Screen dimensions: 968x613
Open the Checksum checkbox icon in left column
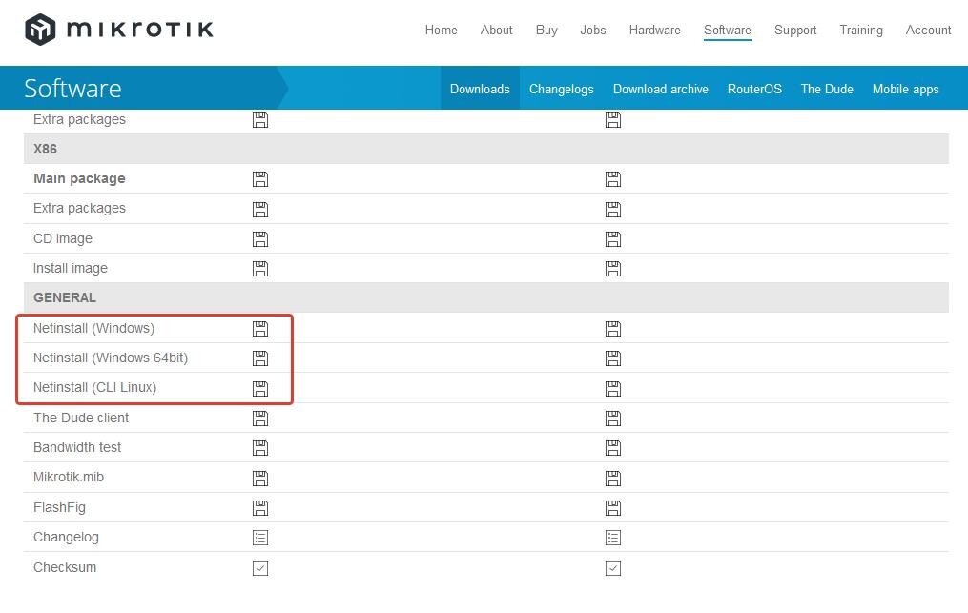coord(260,567)
